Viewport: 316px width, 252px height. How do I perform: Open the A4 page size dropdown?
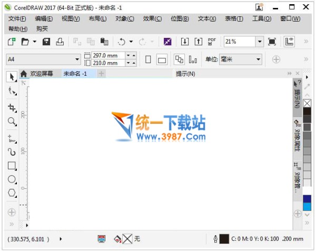coord(77,59)
